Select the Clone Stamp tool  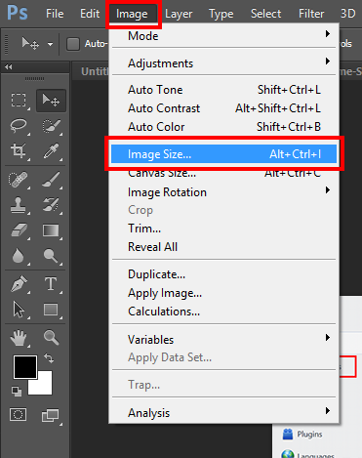19,205
